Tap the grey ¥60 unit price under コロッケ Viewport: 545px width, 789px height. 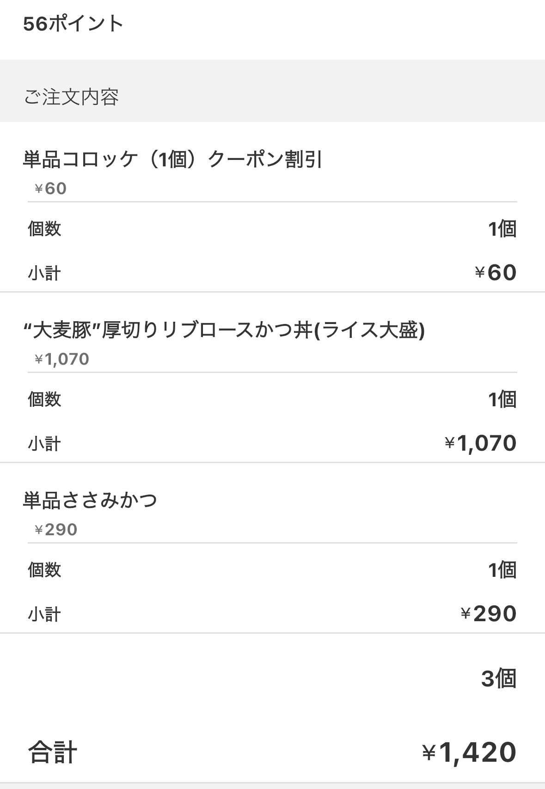click(51, 189)
